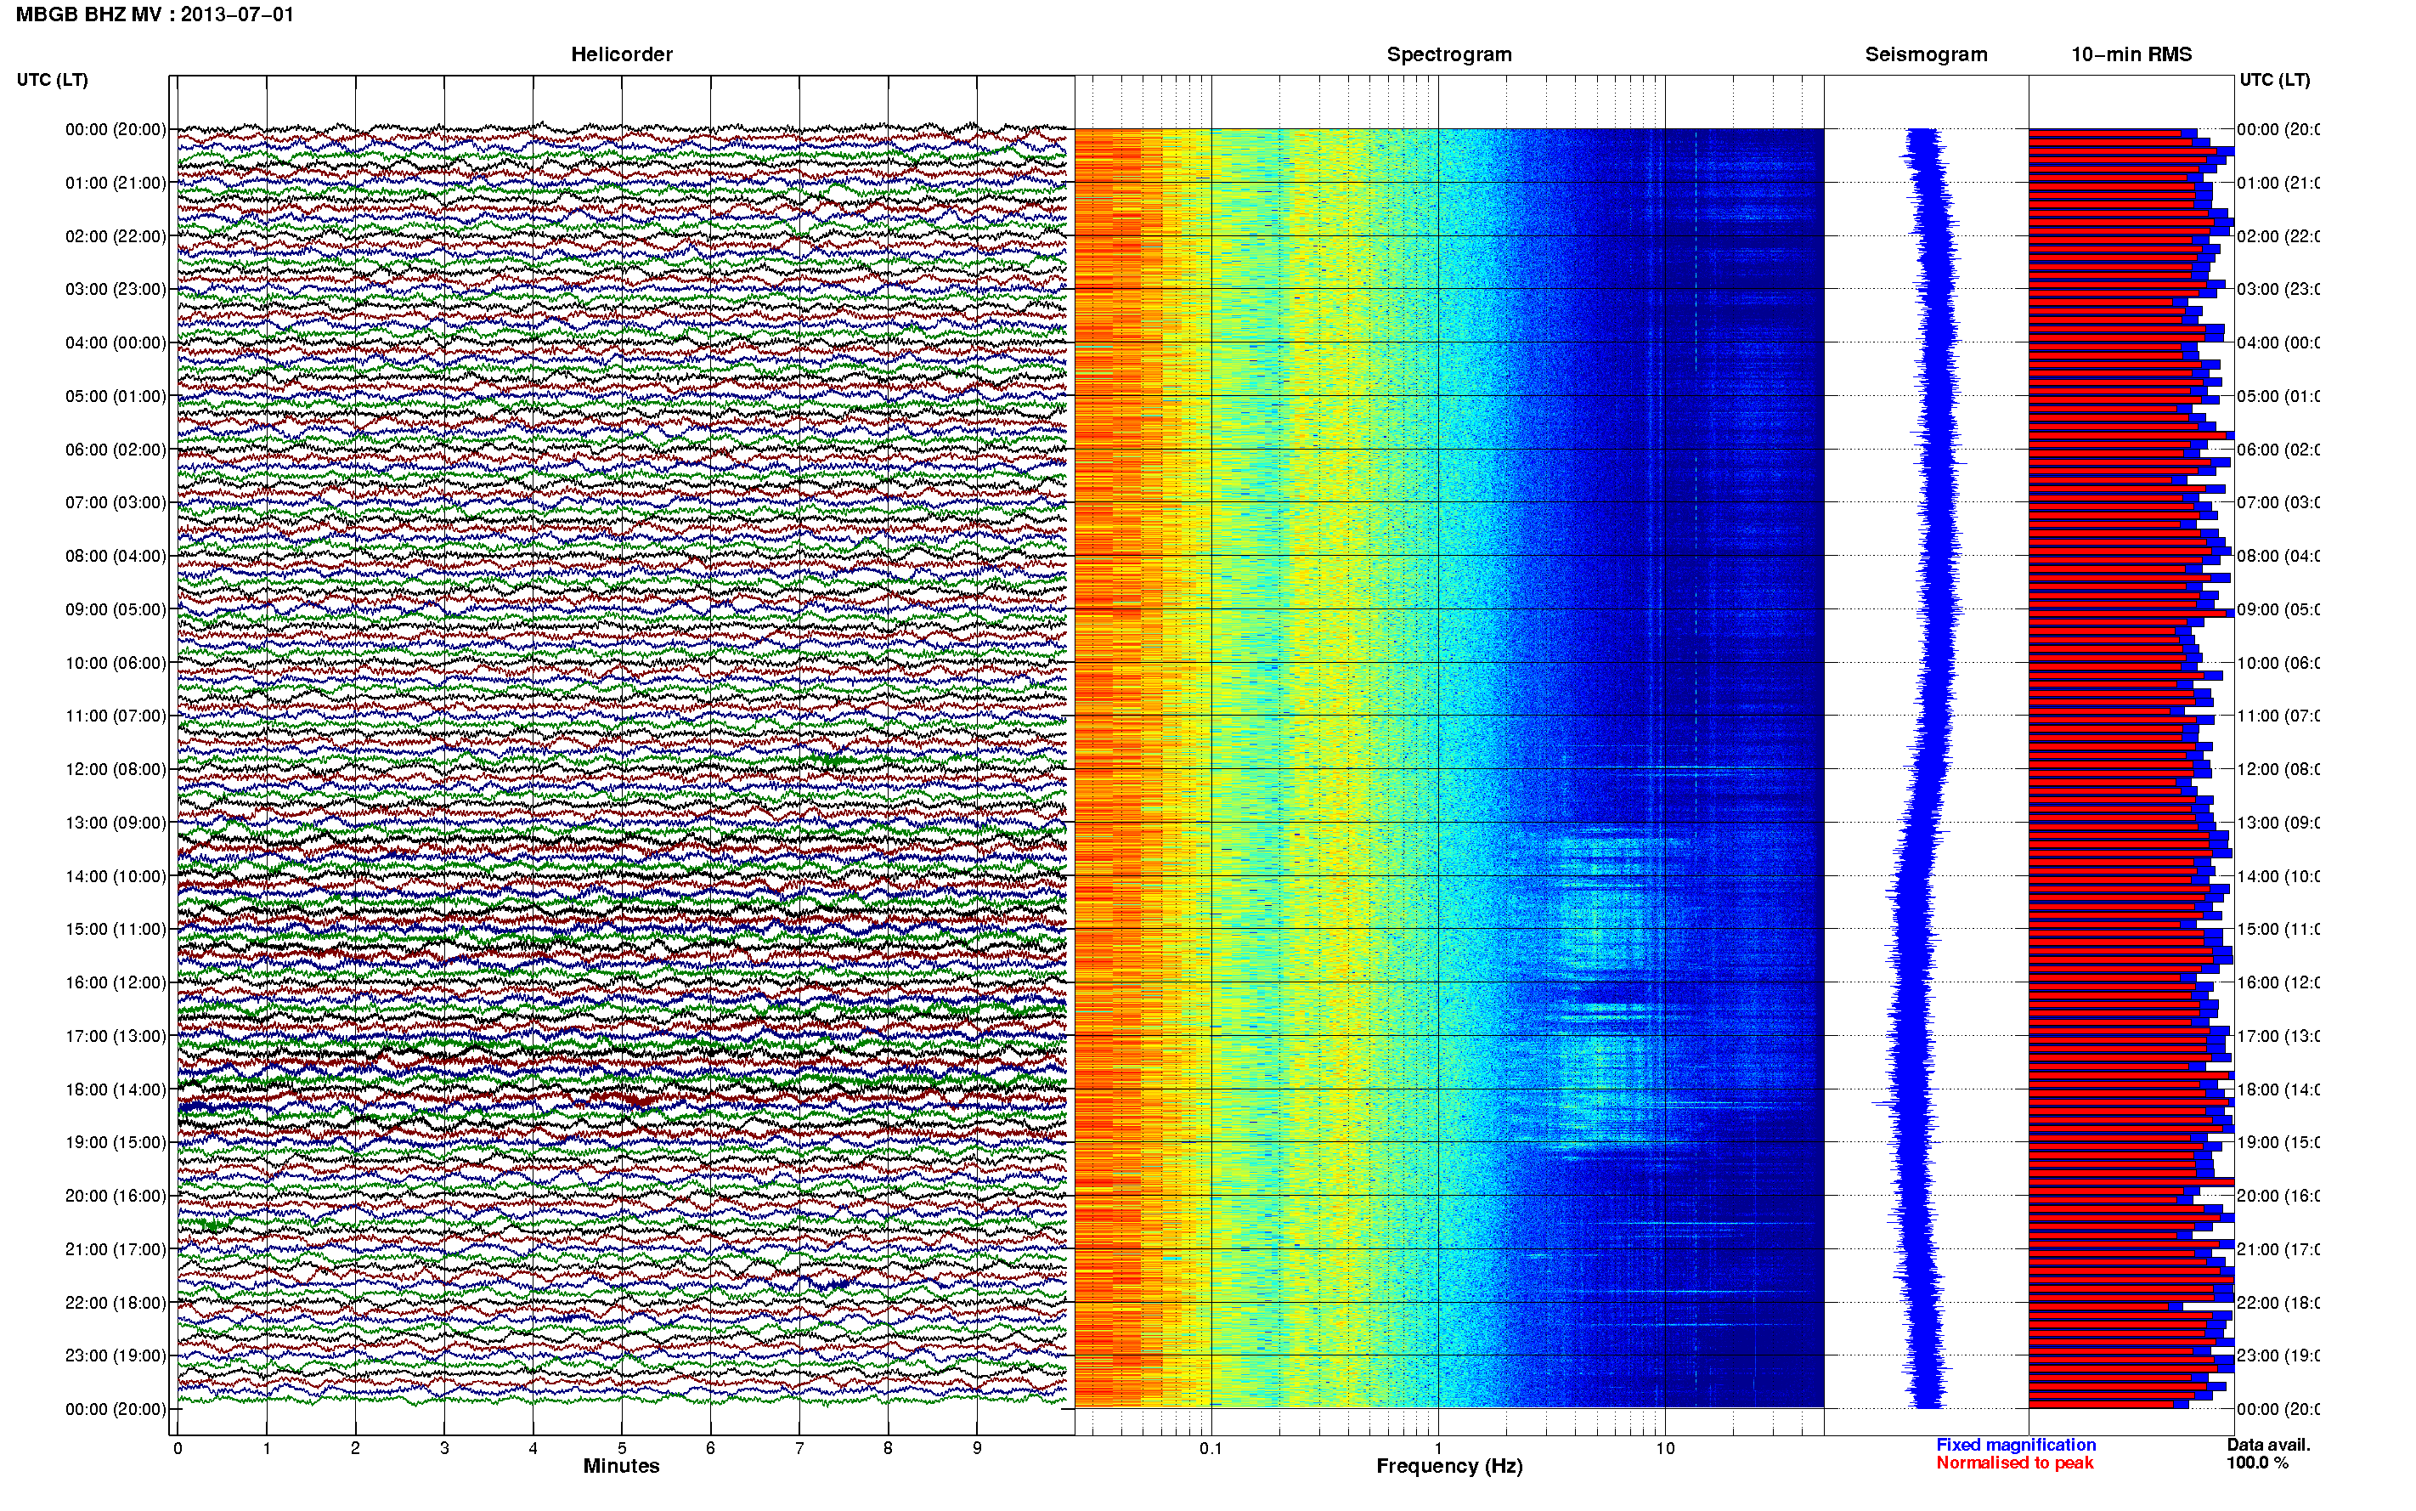2416x1511 pixels.
Task: Click the Seismogram panel heading
Action: (1926, 55)
